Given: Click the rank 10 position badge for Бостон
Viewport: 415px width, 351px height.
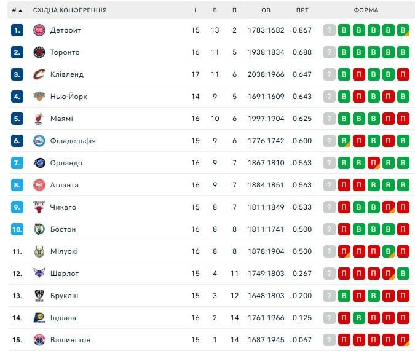Looking at the screenshot, I should tap(17, 229).
